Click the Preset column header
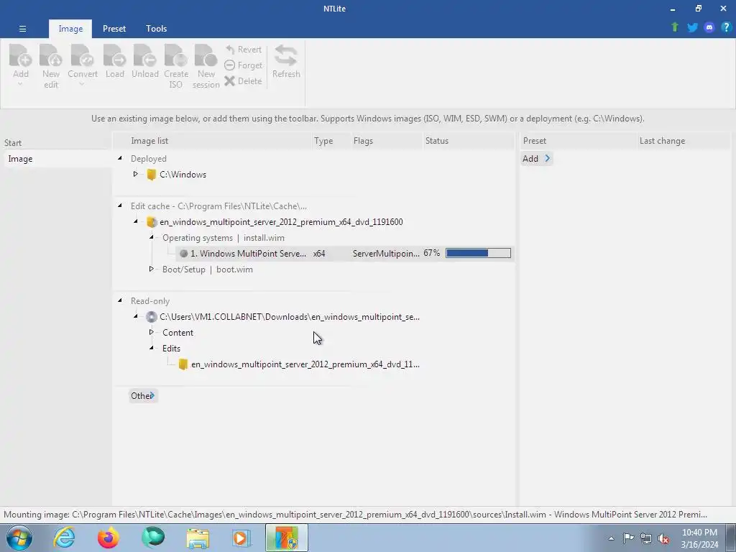Image resolution: width=736 pixels, height=552 pixels. tap(577, 141)
